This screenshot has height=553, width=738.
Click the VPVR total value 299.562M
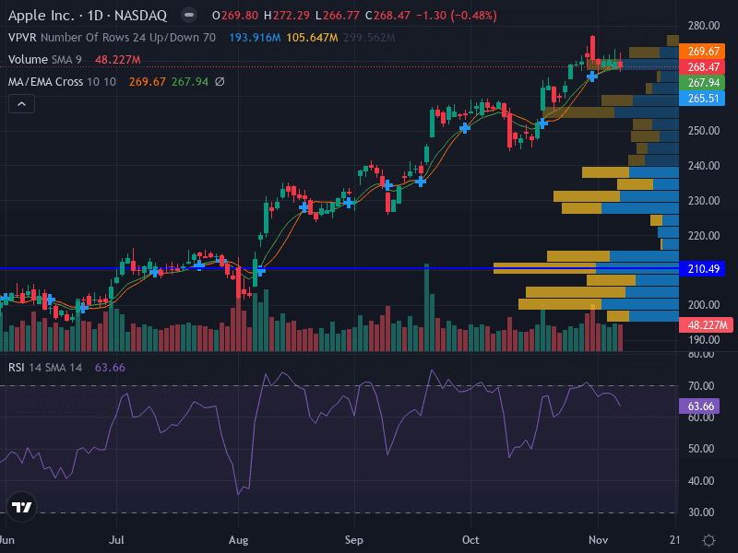[x=369, y=37]
